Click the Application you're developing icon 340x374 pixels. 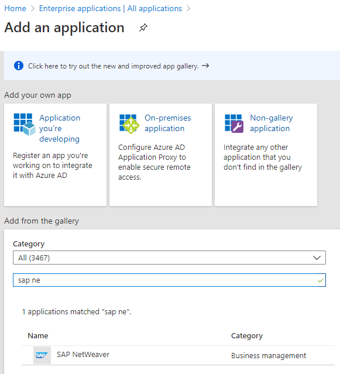[x=25, y=125]
